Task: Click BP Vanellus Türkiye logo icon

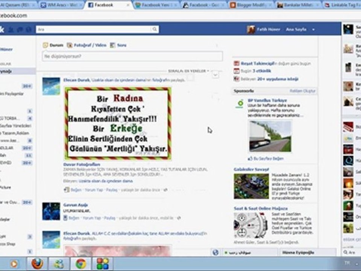Action: (x=240, y=104)
